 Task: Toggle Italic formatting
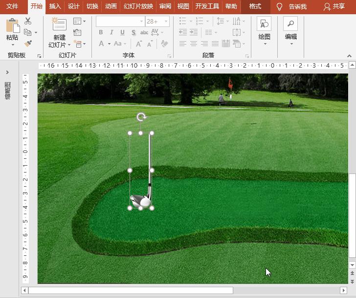point(111,32)
